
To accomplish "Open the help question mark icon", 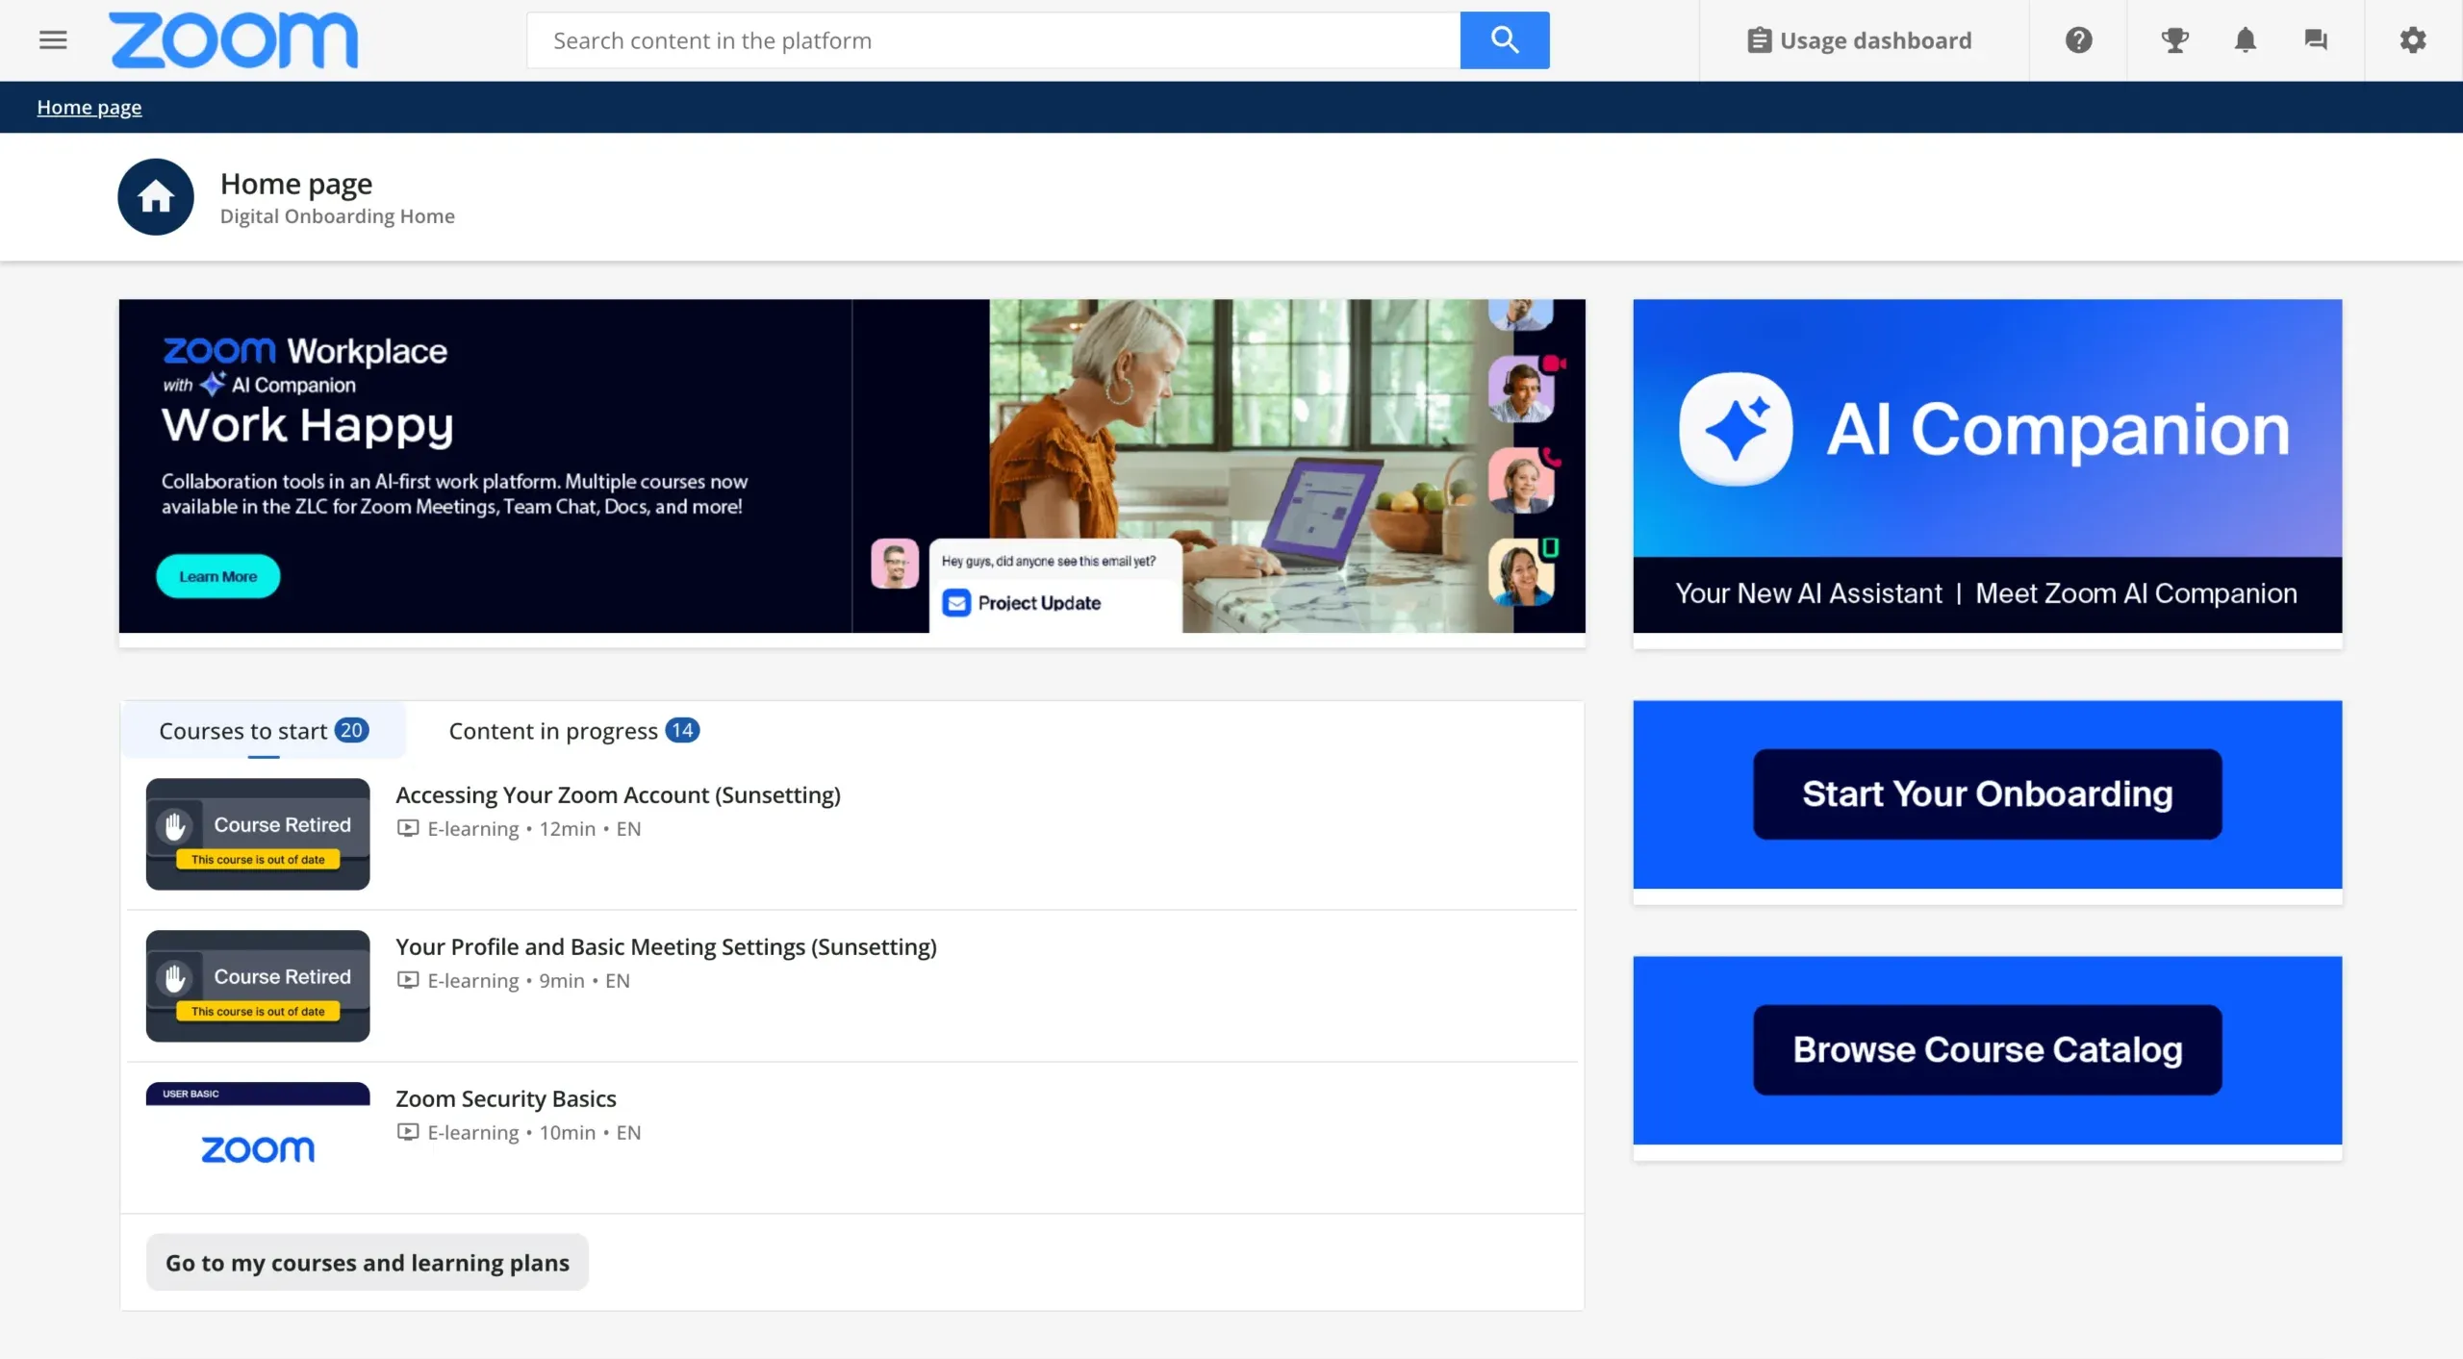I will [2078, 39].
